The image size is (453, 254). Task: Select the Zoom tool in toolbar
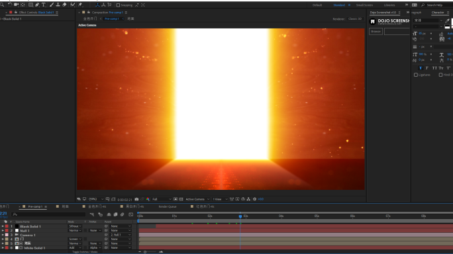2,5
